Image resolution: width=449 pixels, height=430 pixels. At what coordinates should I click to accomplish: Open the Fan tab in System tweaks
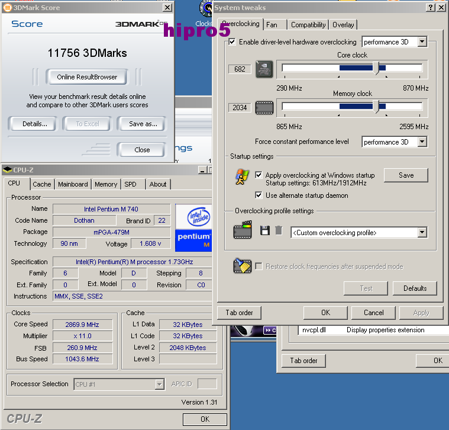coord(275,25)
